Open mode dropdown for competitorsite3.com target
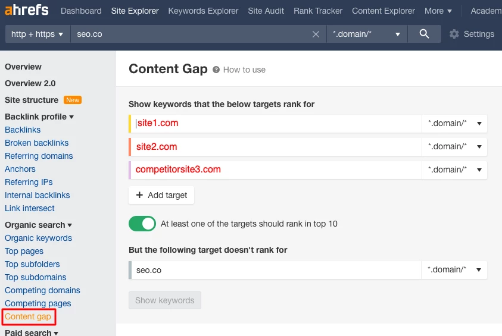The image size is (502, 336). 454,169
